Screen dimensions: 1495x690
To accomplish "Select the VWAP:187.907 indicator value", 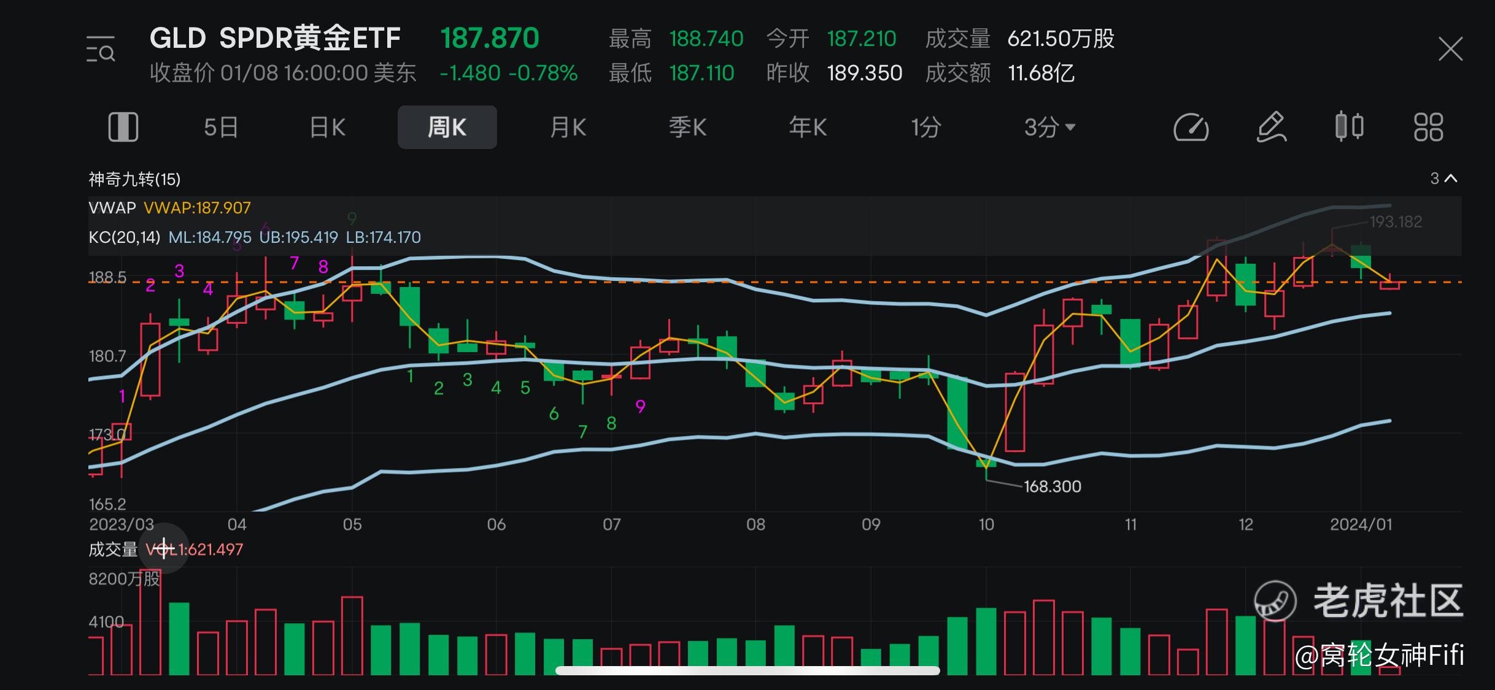I will (197, 208).
